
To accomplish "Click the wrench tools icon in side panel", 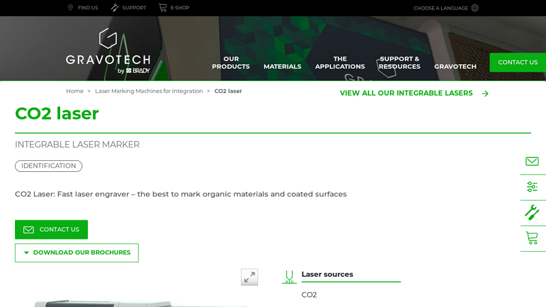I will [x=532, y=213].
